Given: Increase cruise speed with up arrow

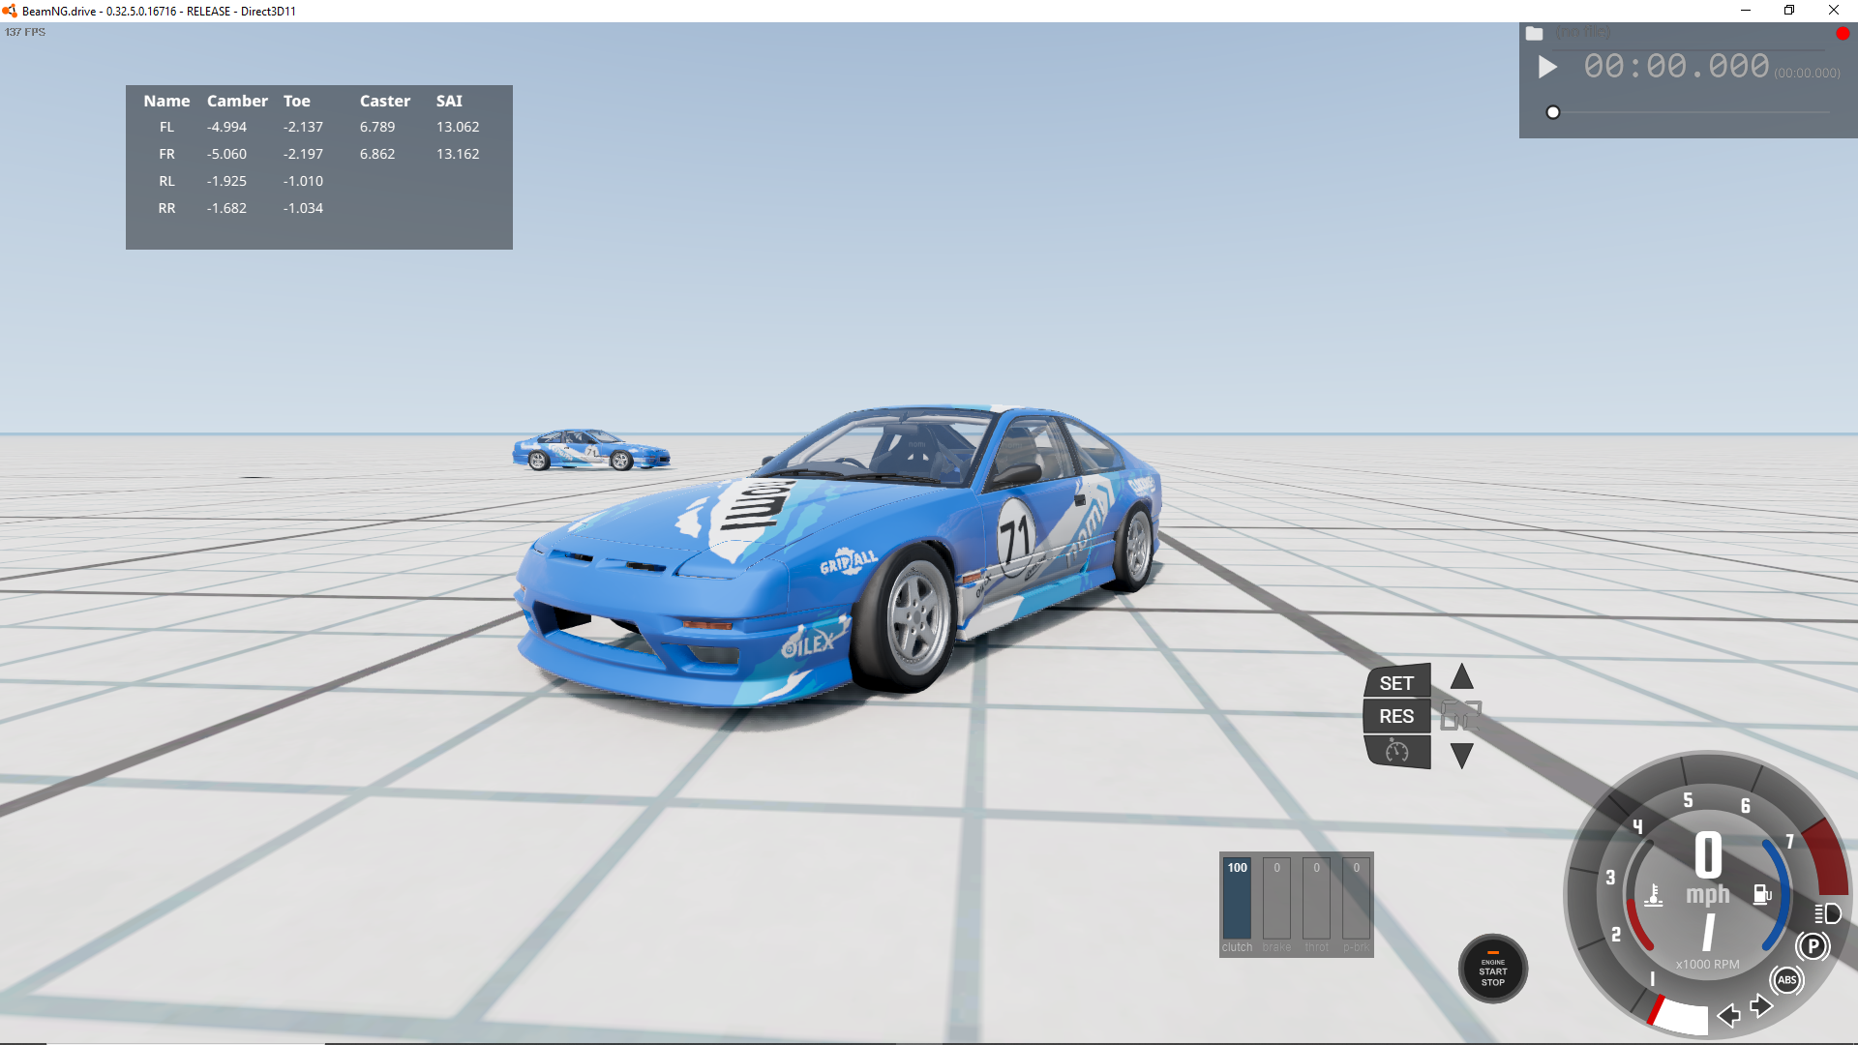Looking at the screenshot, I should [x=1461, y=676].
